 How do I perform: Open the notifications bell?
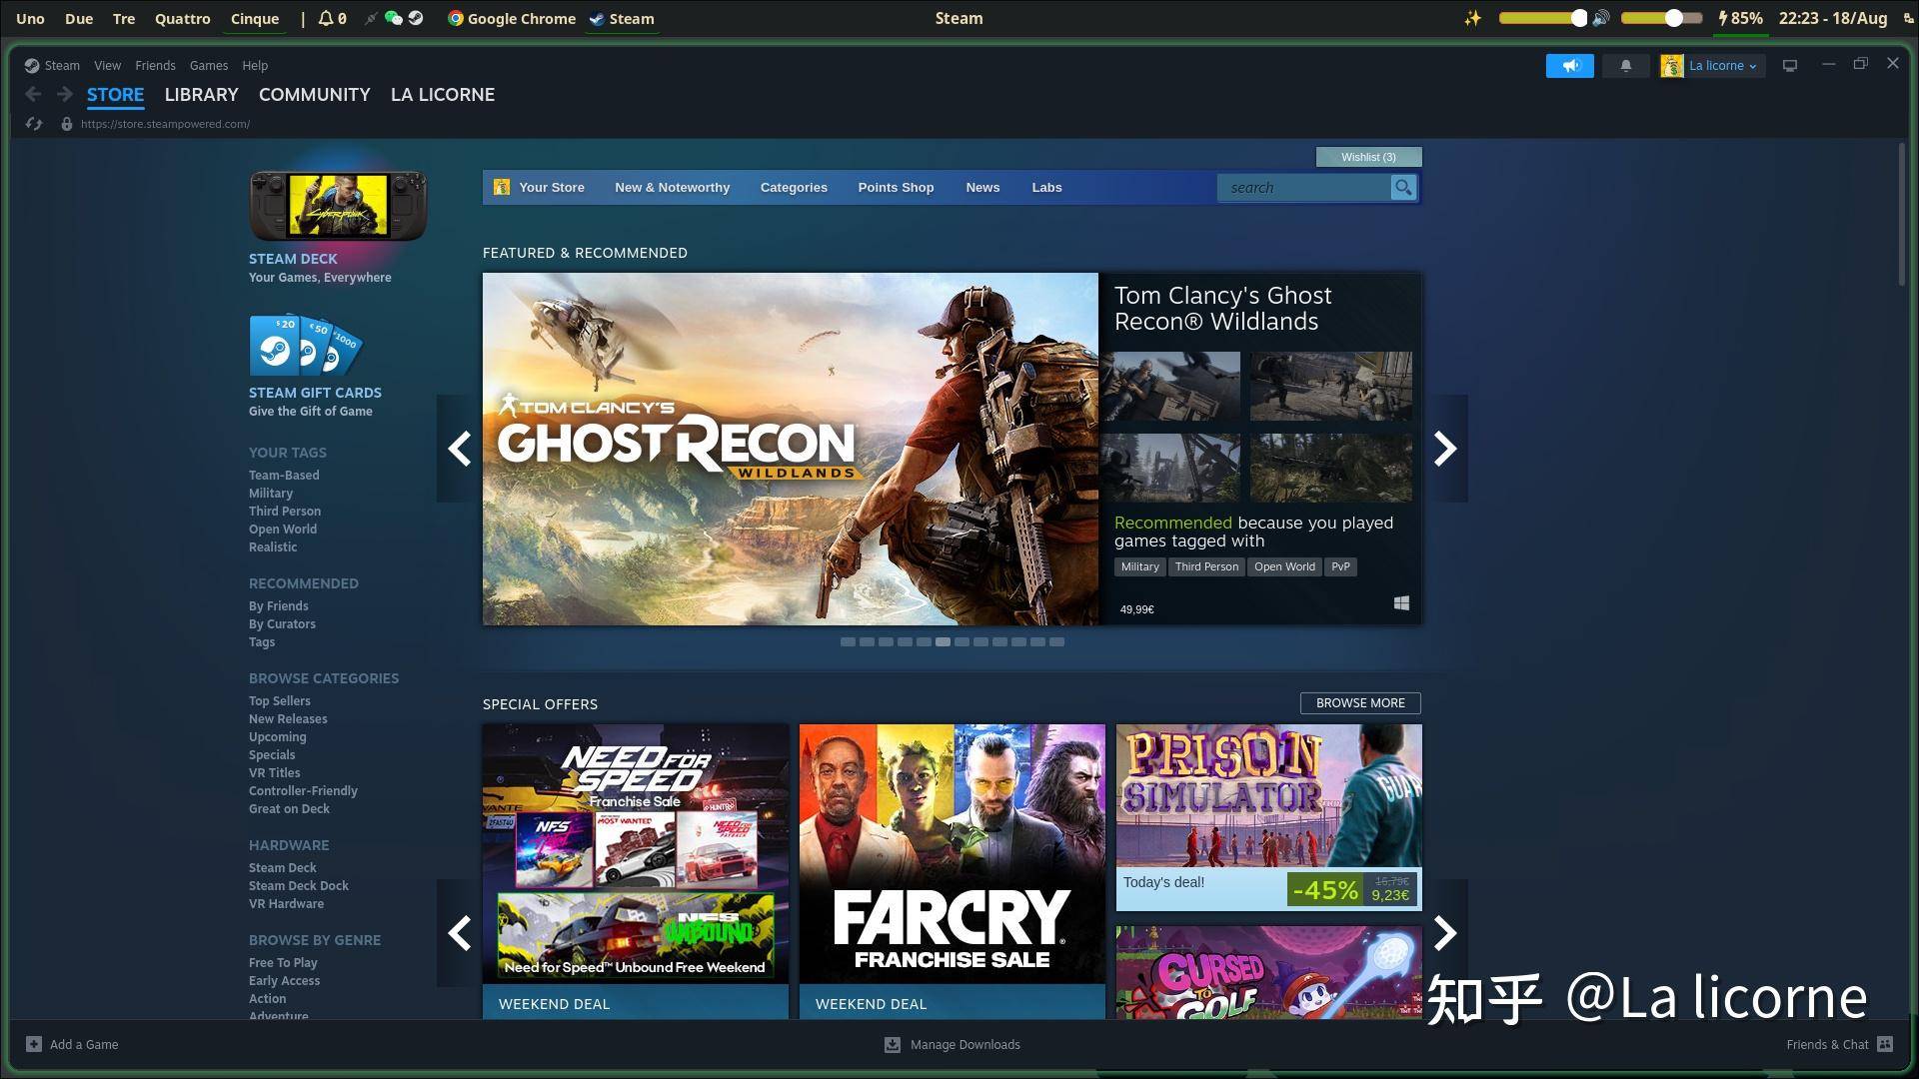(1625, 66)
